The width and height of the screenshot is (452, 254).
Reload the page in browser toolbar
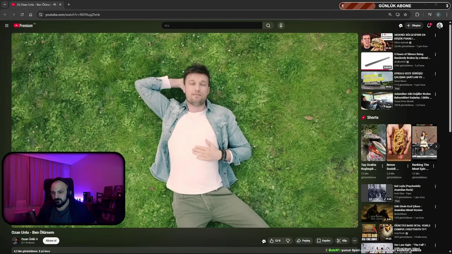(x=22, y=14)
